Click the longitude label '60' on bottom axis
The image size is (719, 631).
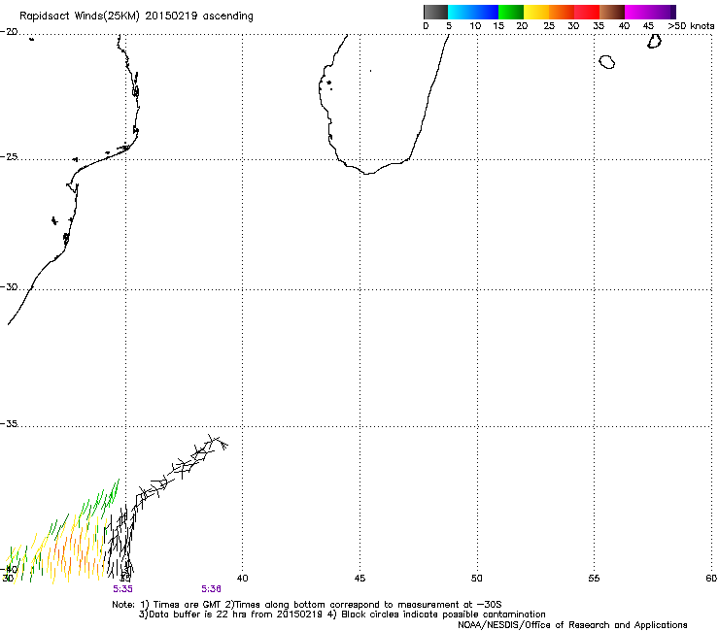click(711, 579)
